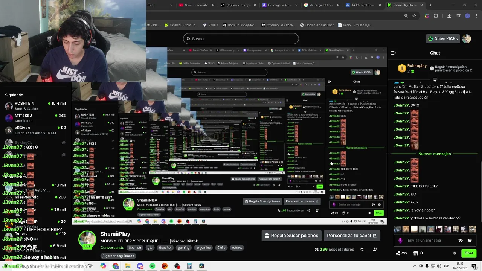Click the Regala Suscripciones button
This screenshot has height=271, width=482.
[291, 236]
